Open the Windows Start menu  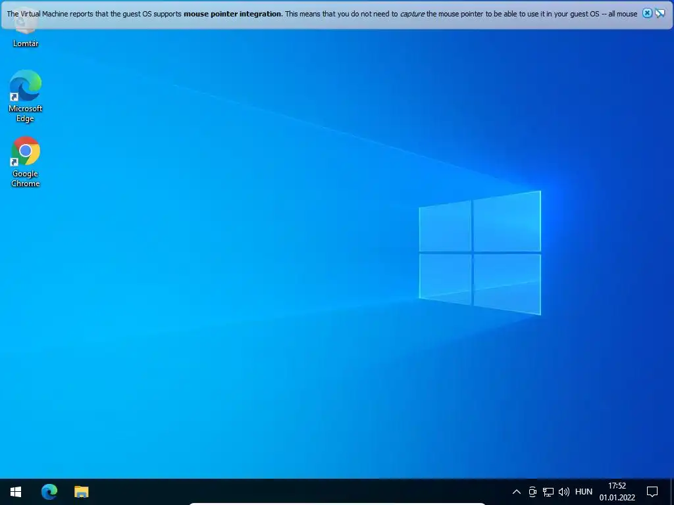[16, 491]
